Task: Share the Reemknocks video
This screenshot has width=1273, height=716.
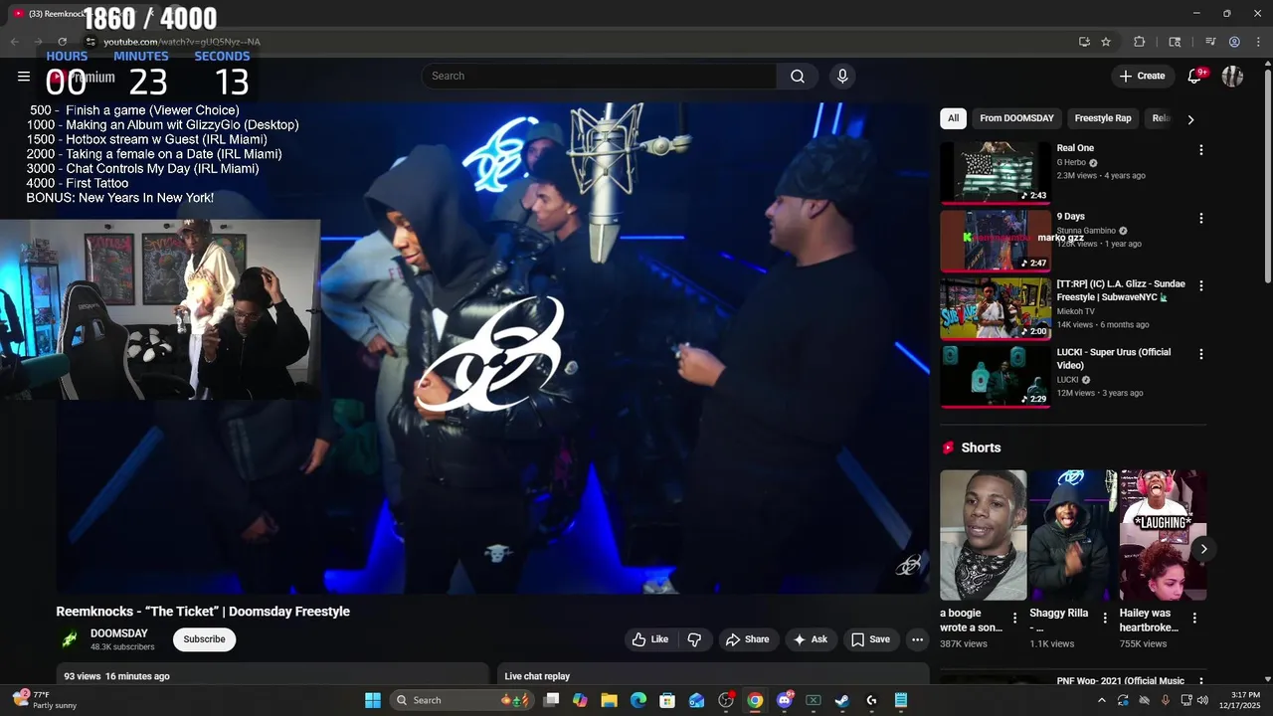Action: [747, 639]
